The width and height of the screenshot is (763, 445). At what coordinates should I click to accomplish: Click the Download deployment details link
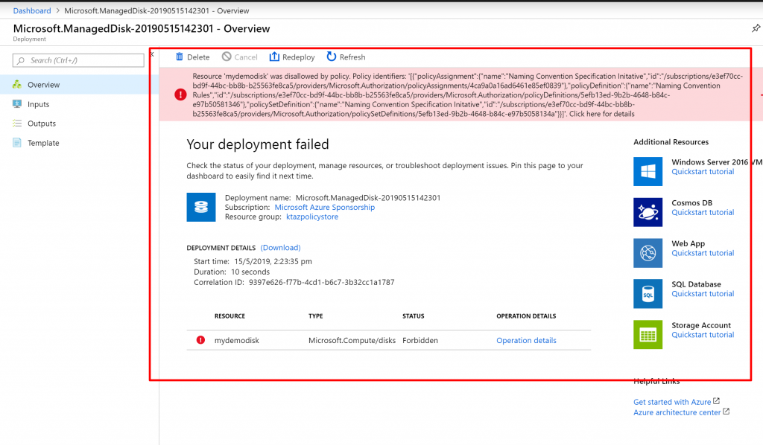click(280, 248)
